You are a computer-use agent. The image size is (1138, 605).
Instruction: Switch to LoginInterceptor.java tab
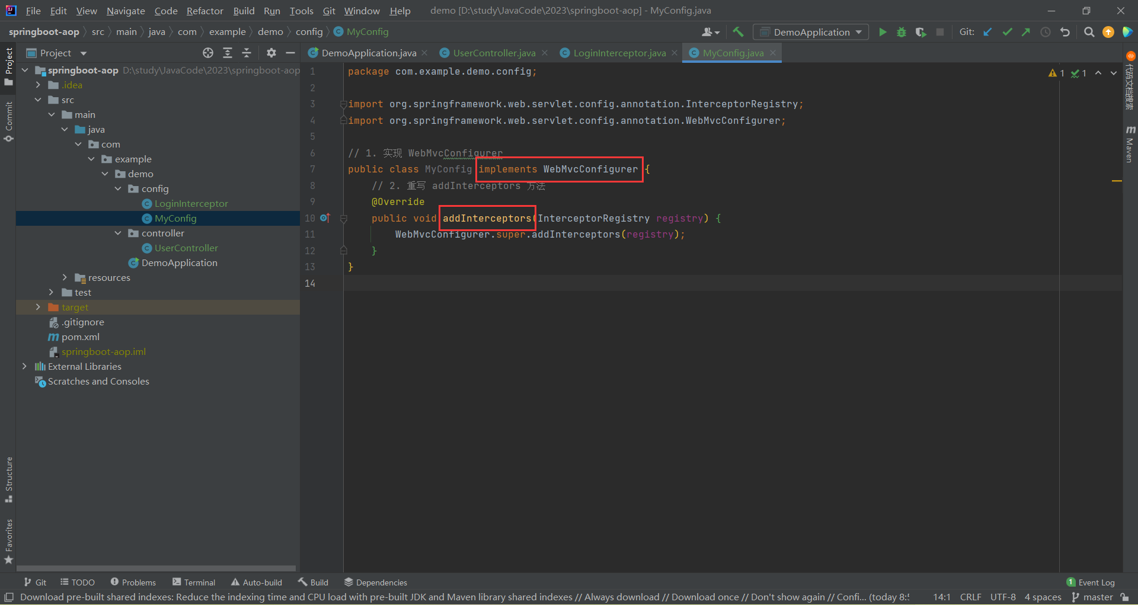click(x=619, y=53)
